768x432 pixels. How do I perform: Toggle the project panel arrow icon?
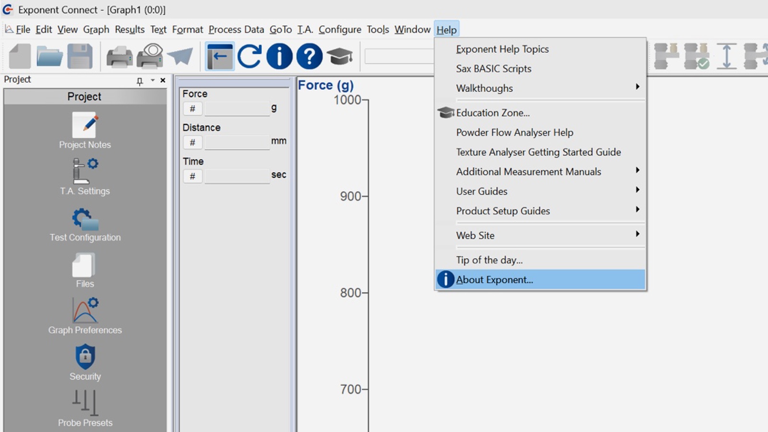220,56
